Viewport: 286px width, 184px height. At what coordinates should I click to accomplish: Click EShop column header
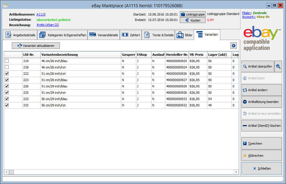point(143,55)
